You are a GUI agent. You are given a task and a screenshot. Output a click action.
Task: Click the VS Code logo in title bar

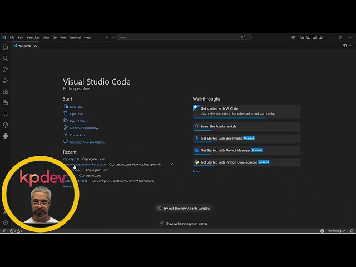pos(4,37)
